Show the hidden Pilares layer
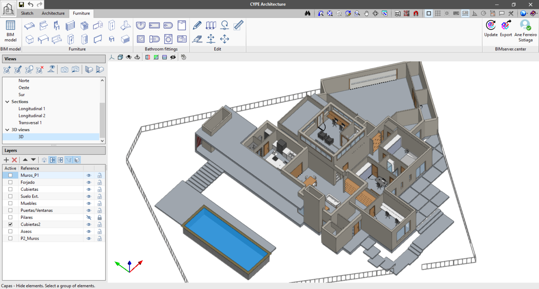539x289 pixels. pos(89,217)
